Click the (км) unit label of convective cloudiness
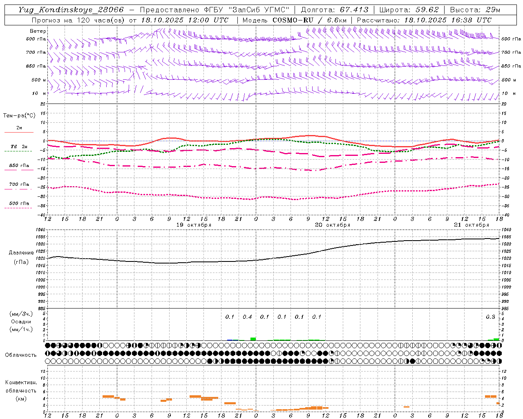523x419 pixels. pos(21,399)
